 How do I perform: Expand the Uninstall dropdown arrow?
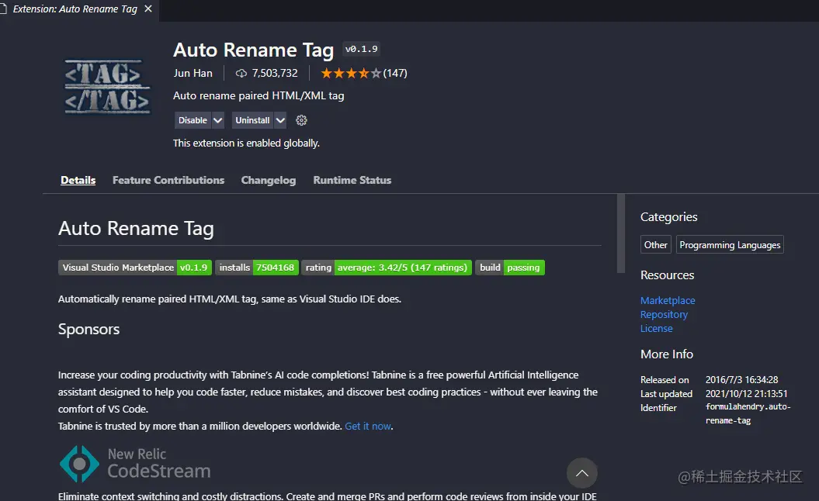(280, 120)
